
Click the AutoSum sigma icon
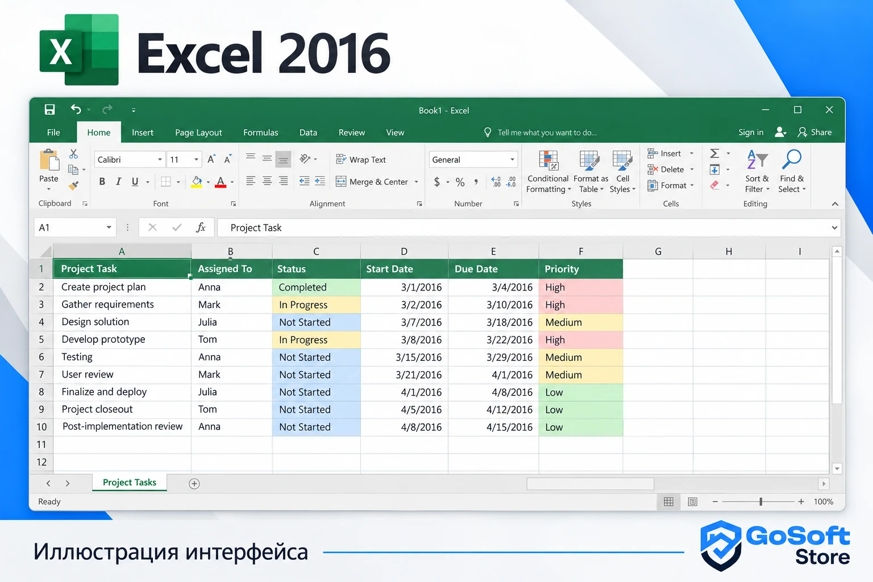pos(715,153)
